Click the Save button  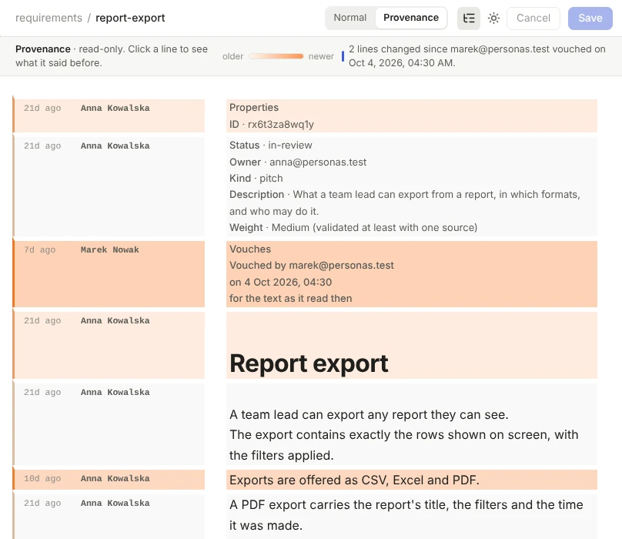590,18
